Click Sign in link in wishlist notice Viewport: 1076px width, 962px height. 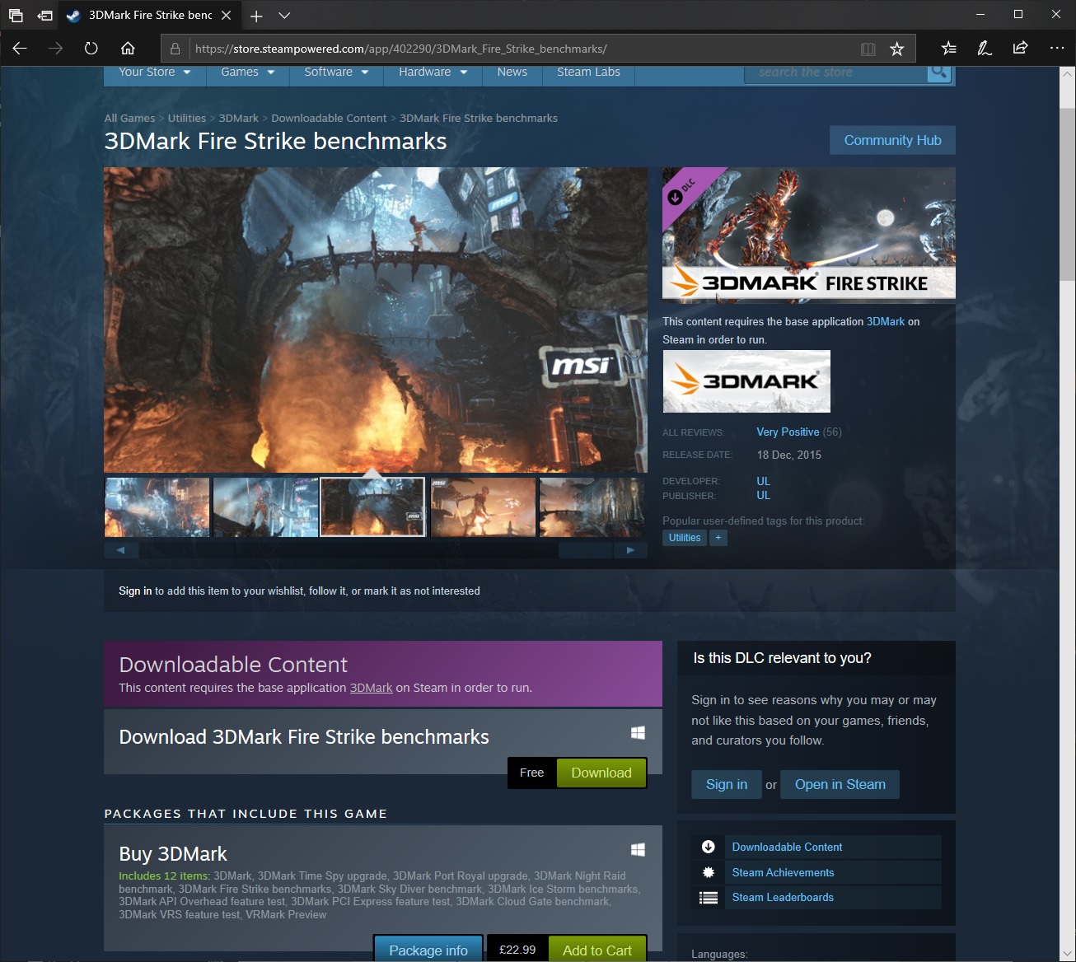pyautogui.click(x=135, y=591)
